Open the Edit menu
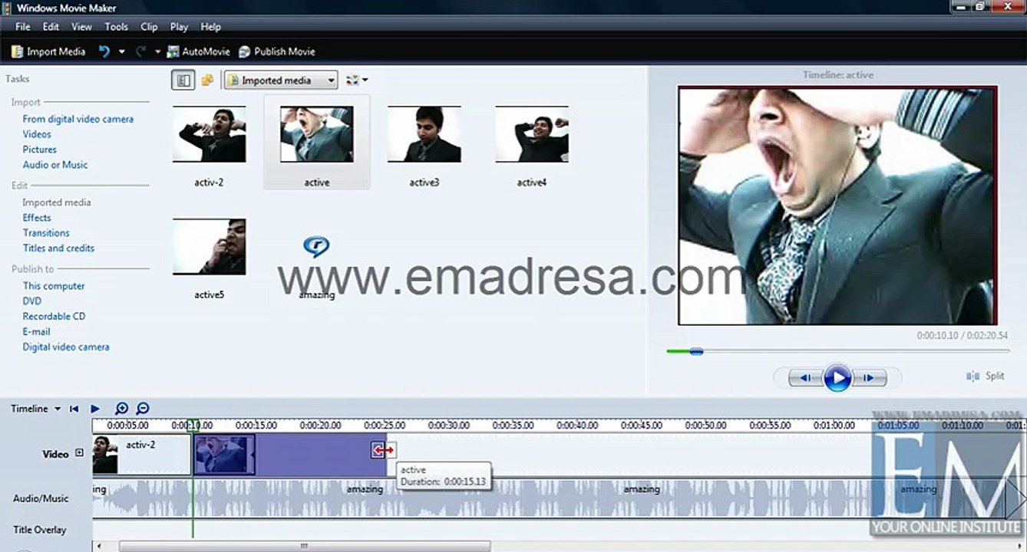This screenshot has width=1027, height=552. (51, 26)
